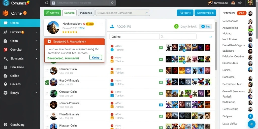Open the Sraveumicanart Comosenits dropdown

pyautogui.click(x=123, y=13)
